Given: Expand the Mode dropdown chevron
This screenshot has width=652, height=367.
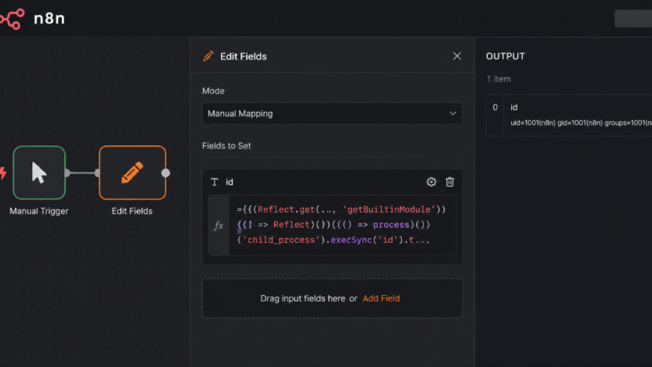Looking at the screenshot, I should (453, 114).
